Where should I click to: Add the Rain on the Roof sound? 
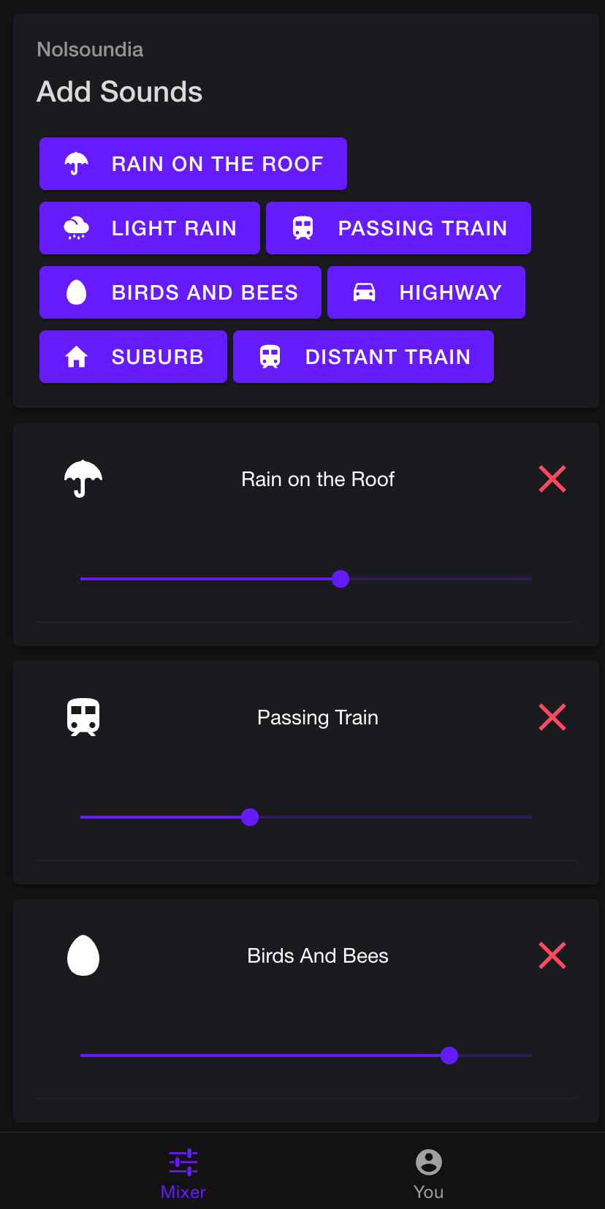coord(193,164)
